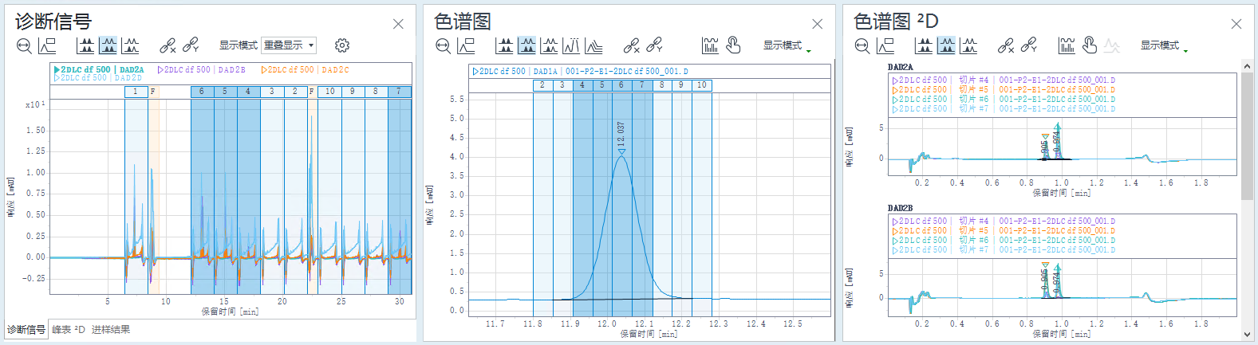
Task: Click stacked offset traces icon in 色谱图
Action: point(594,45)
